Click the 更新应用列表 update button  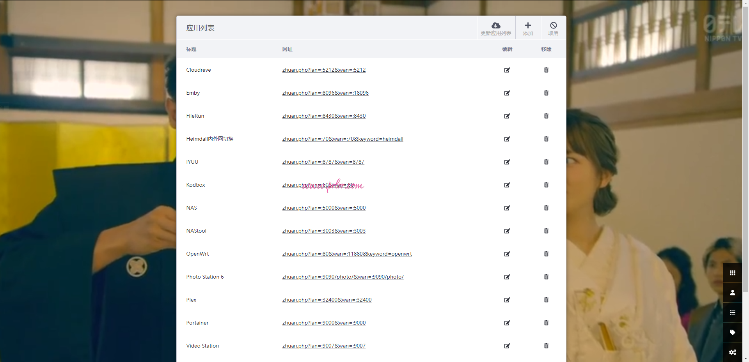[x=496, y=28]
